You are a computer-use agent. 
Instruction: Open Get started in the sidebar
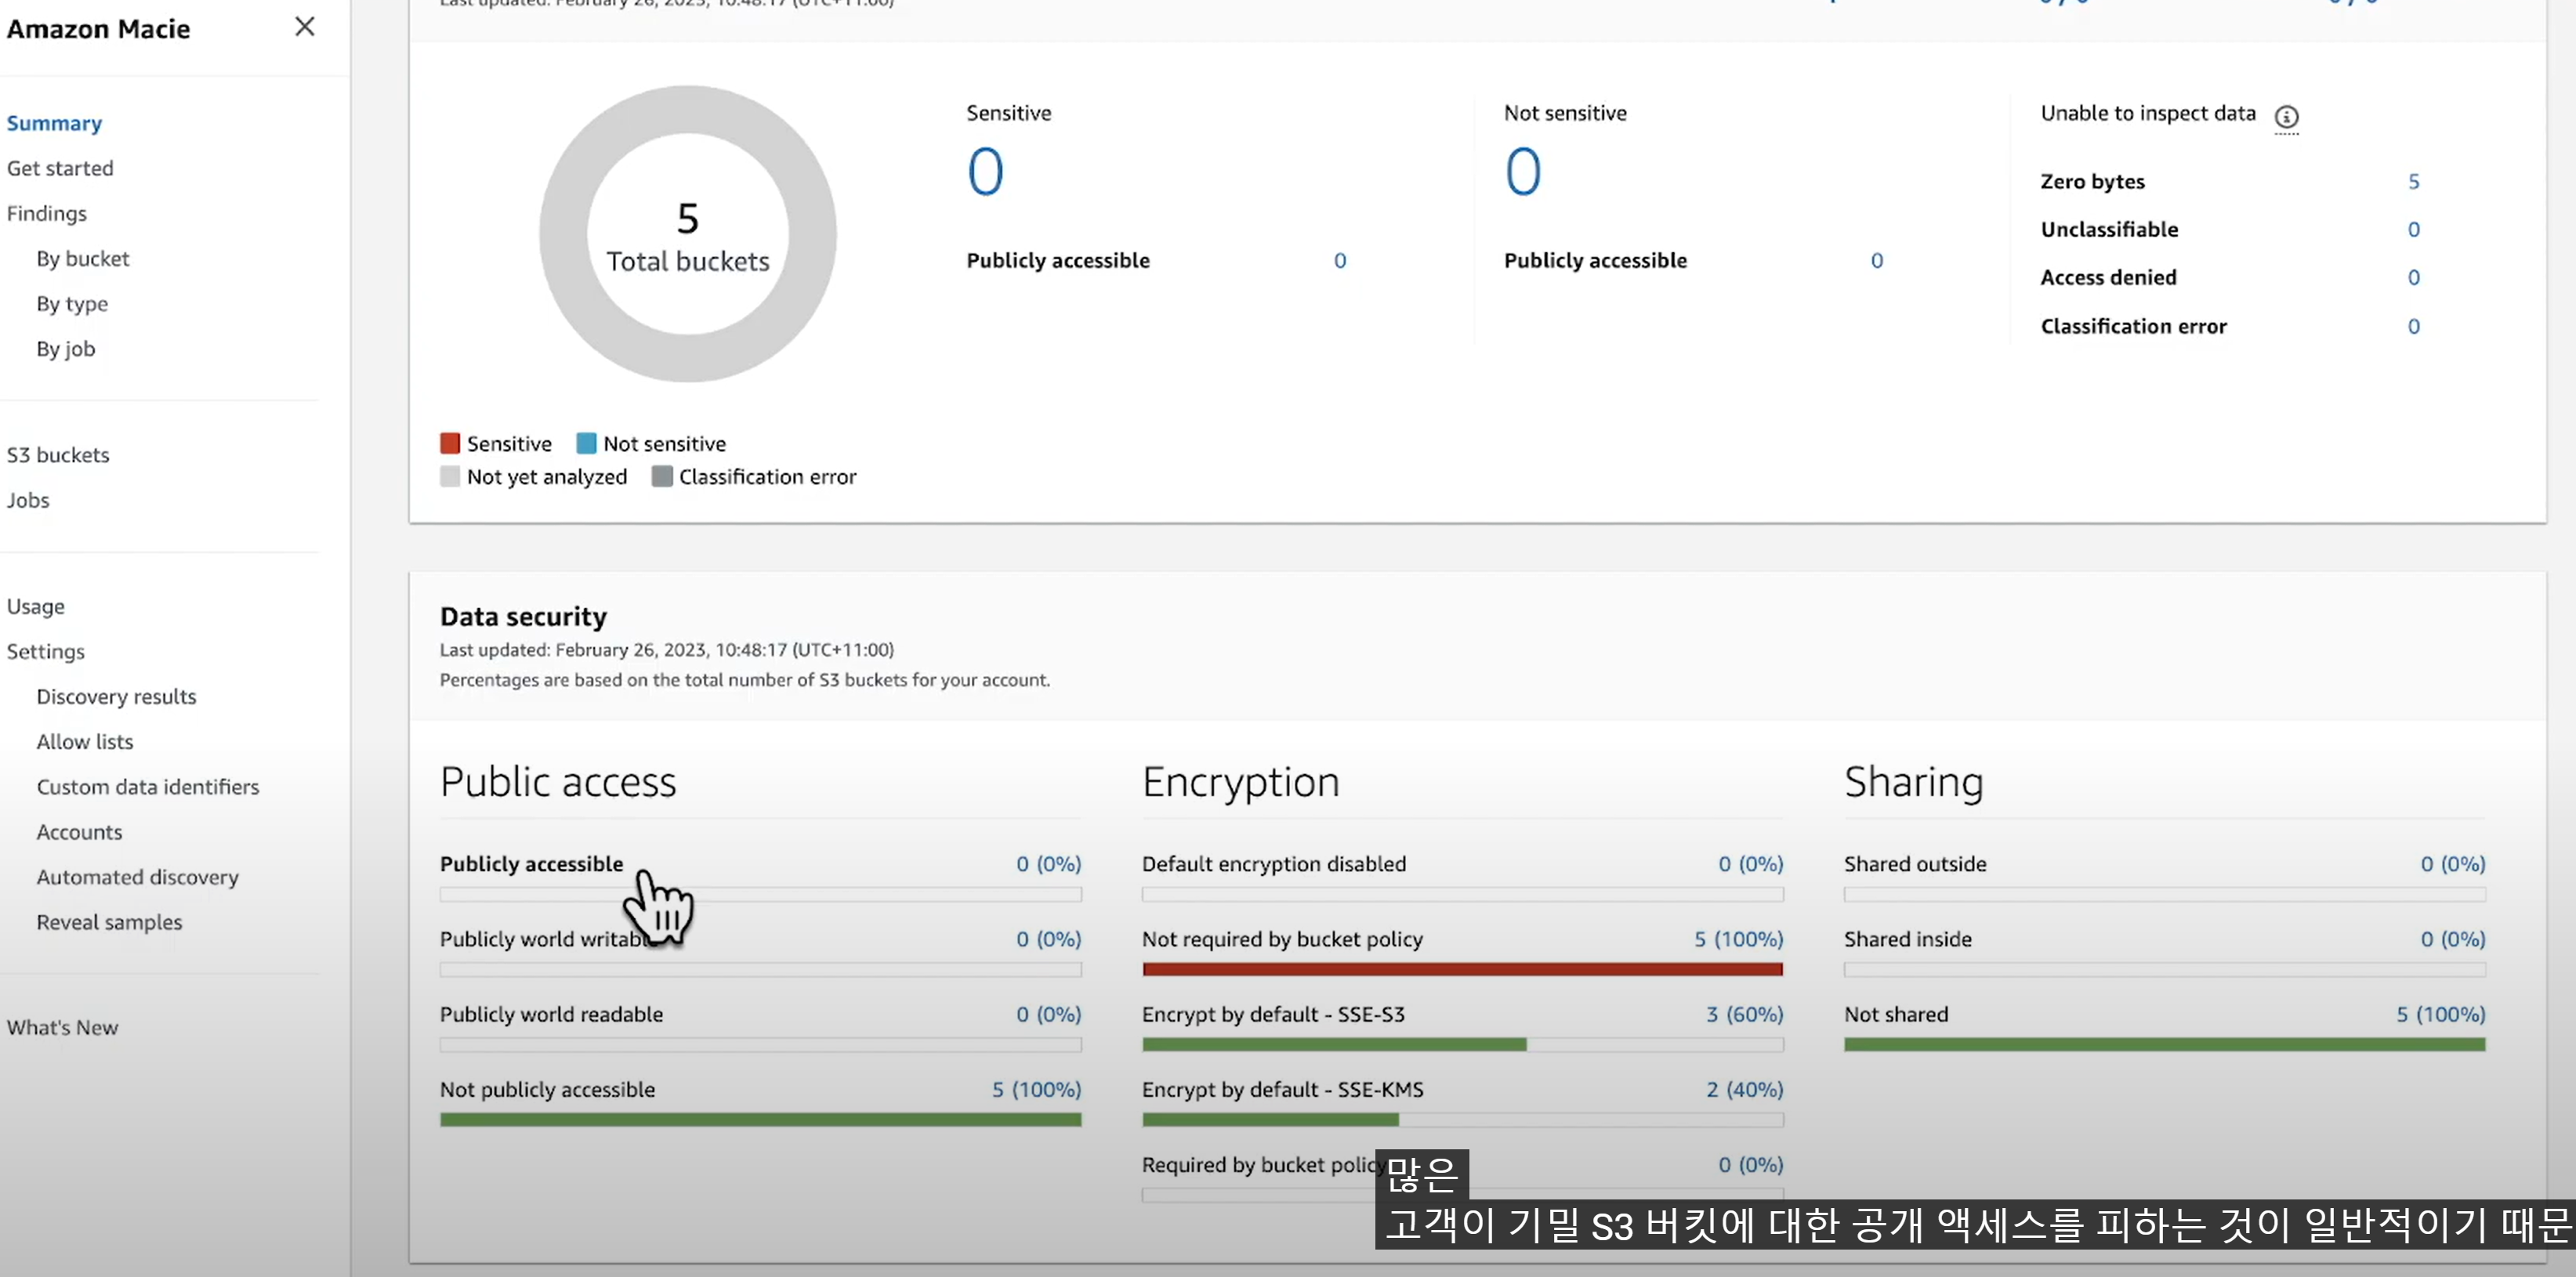pyautogui.click(x=60, y=168)
